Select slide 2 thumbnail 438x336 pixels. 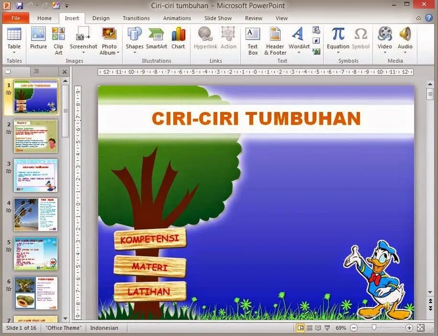tap(35, 136)
